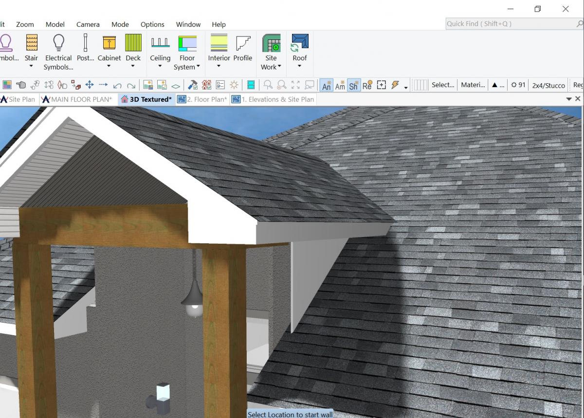Toggle the Sh shadows option
The image size is (584, 418).
(x=353, y=85)
